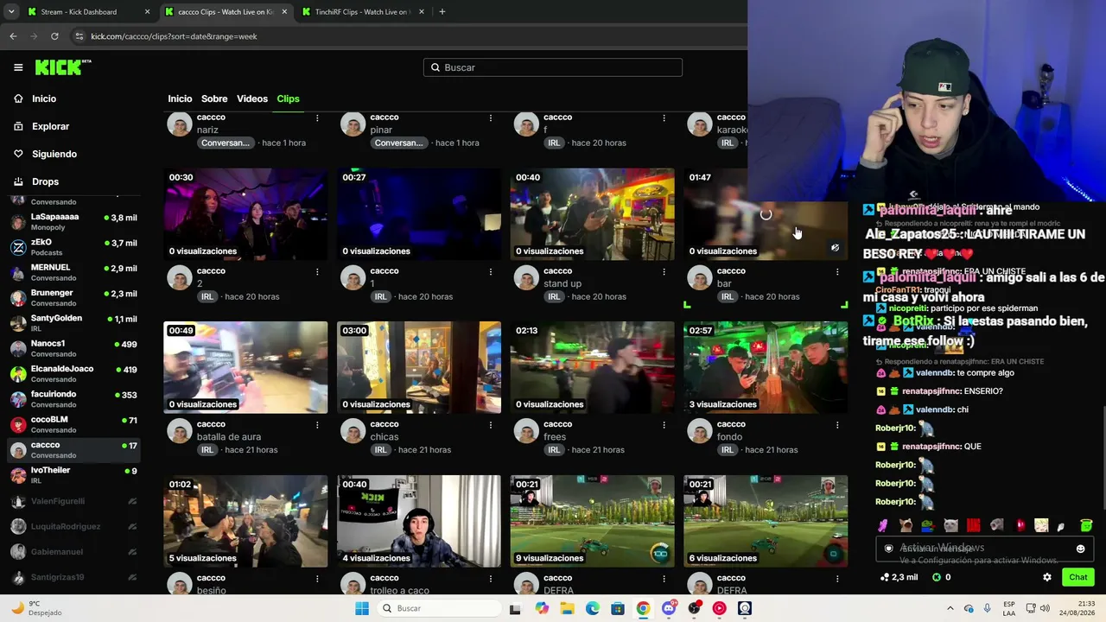Open Microsoft Edge from the taskbar
The height and width of the screenshot is (622, 1106).
[x=593, y=608]
